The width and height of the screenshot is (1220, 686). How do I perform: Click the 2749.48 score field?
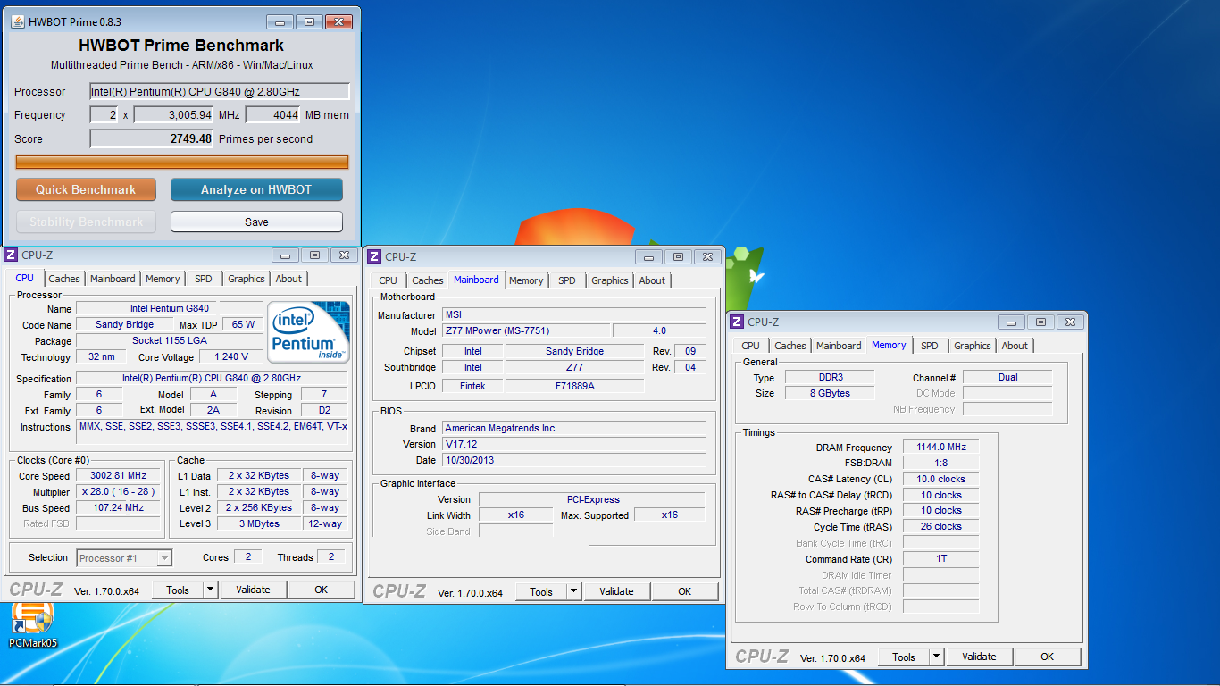pyautogui.click(x=152, y=138)
